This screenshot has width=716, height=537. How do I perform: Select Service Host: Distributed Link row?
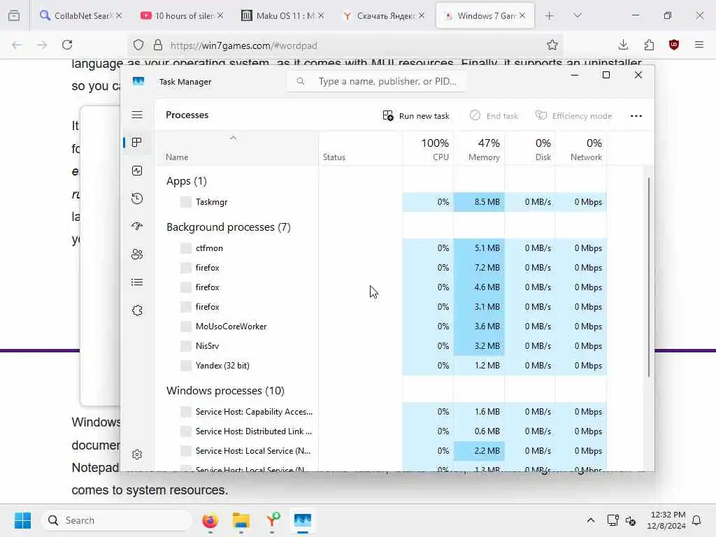point(381,431)
